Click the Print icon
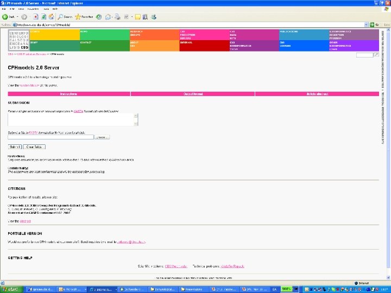Image resolution: width=391 pixels, height=293 pixels. tap(117, 17)
